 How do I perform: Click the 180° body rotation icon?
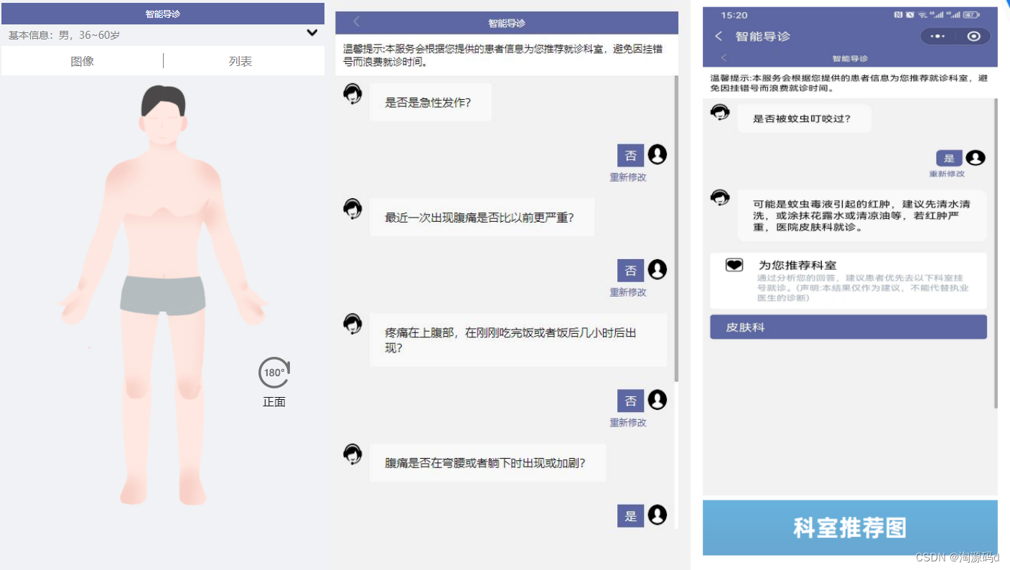pos(273,372)
